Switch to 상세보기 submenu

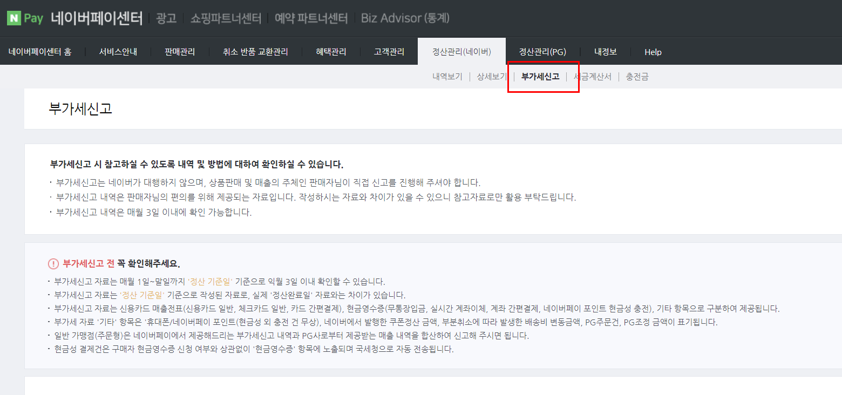(492, 77)
